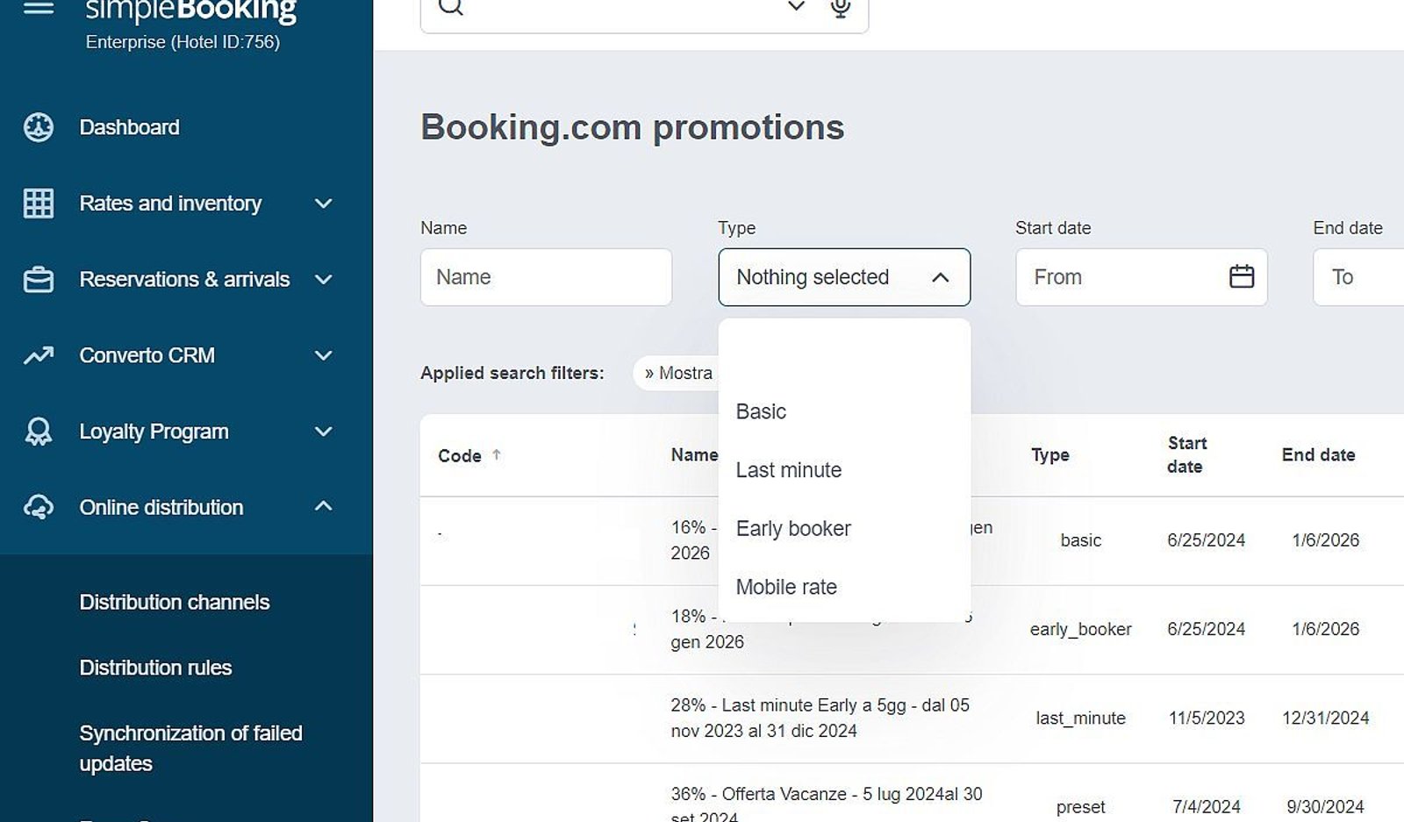
Task: Click the Start date column header
Action: coord(1186,454)
